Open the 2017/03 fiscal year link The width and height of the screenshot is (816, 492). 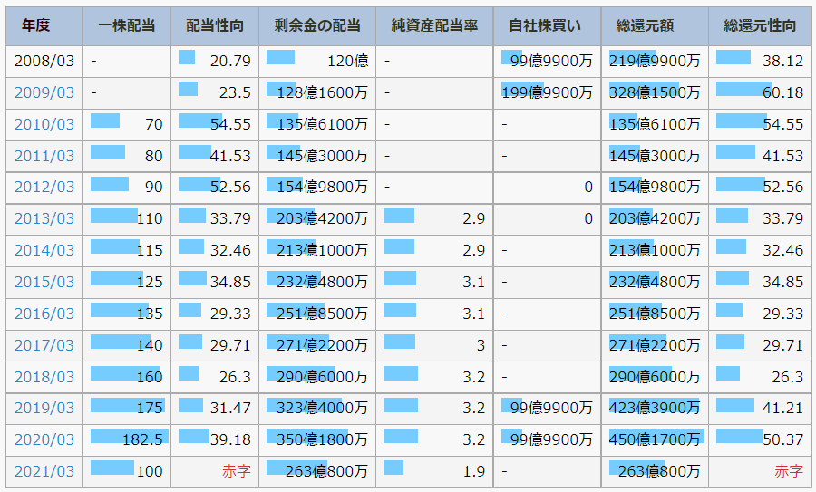pos(44,345)
